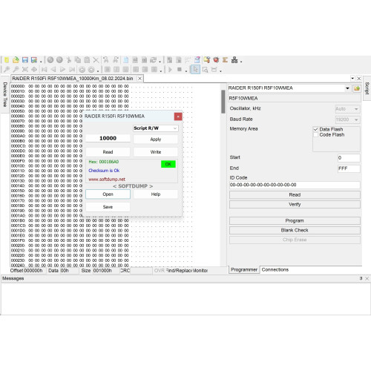
Task: Click the network connections toolbar icon
Action: [234, 60]
